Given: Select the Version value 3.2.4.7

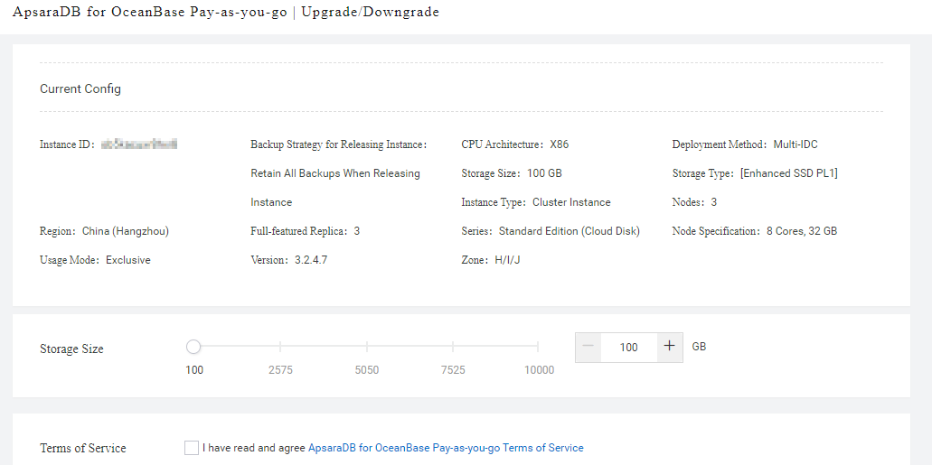Looking at the screenshot, I should point(311,260).
